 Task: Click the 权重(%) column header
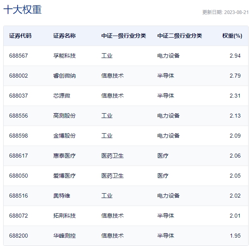tap(232, 36)
